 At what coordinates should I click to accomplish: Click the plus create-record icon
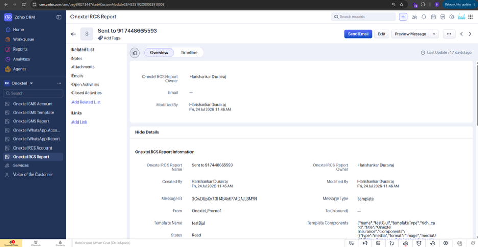click(403, 17)
